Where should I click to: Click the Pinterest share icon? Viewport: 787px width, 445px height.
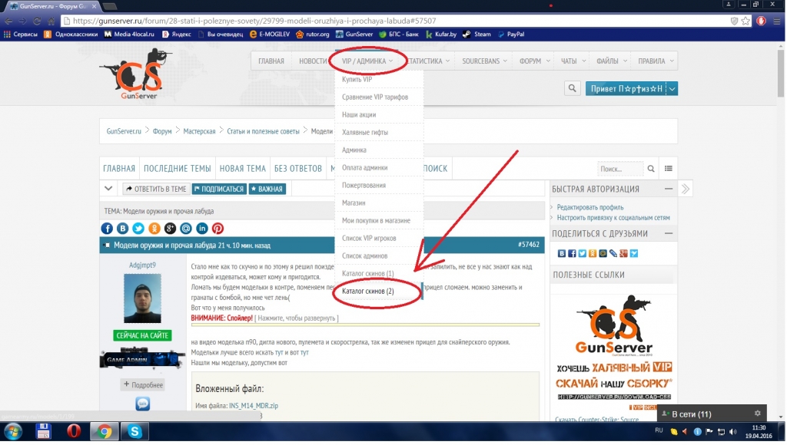(218, 229)
